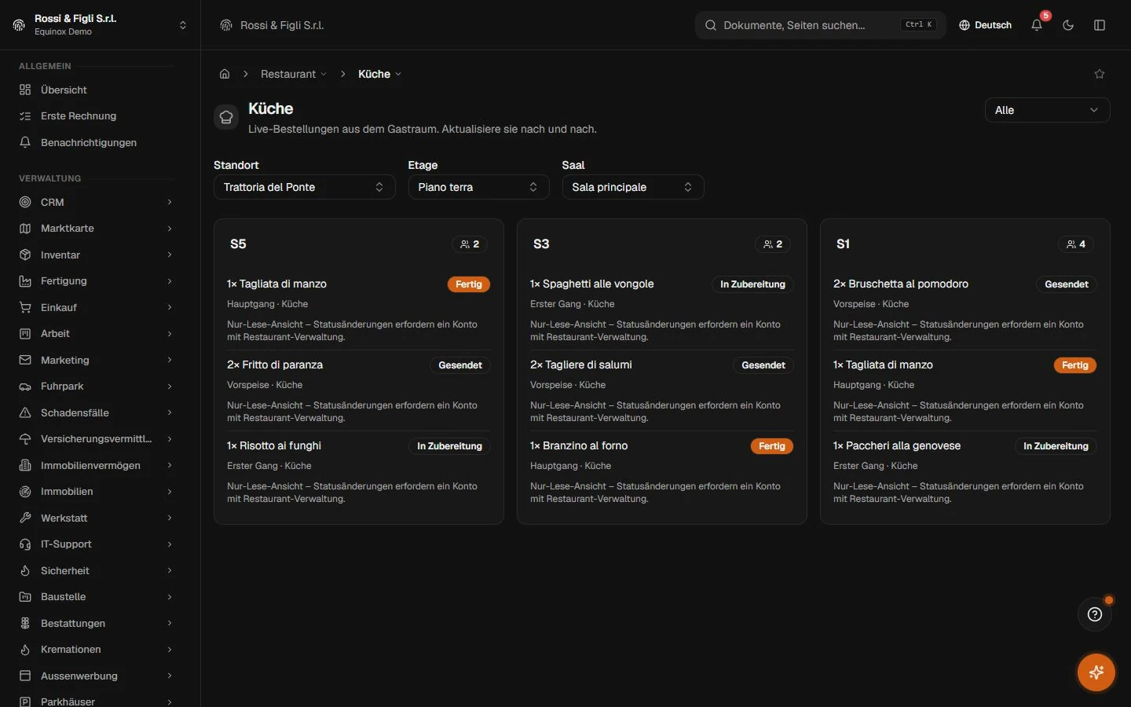Open the Werkstatt sidebar section

pyautogui.click(x=96, y=518)
